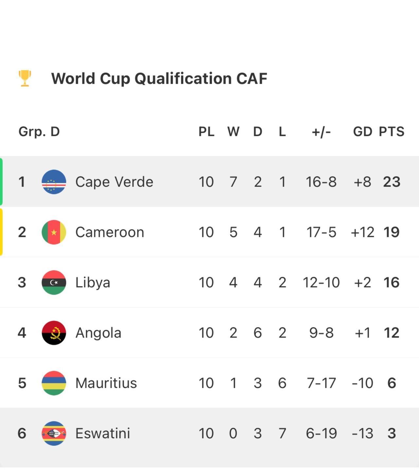The height and width of the screenshot is (472, 419).
Task: Tap the Cape Verde flag icon
Action: click(54, 182)
